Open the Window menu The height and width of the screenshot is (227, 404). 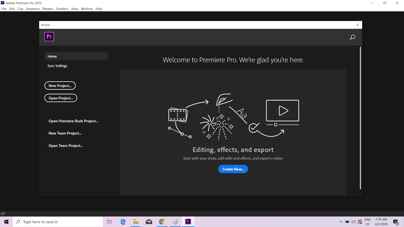[x=87, y=9]
